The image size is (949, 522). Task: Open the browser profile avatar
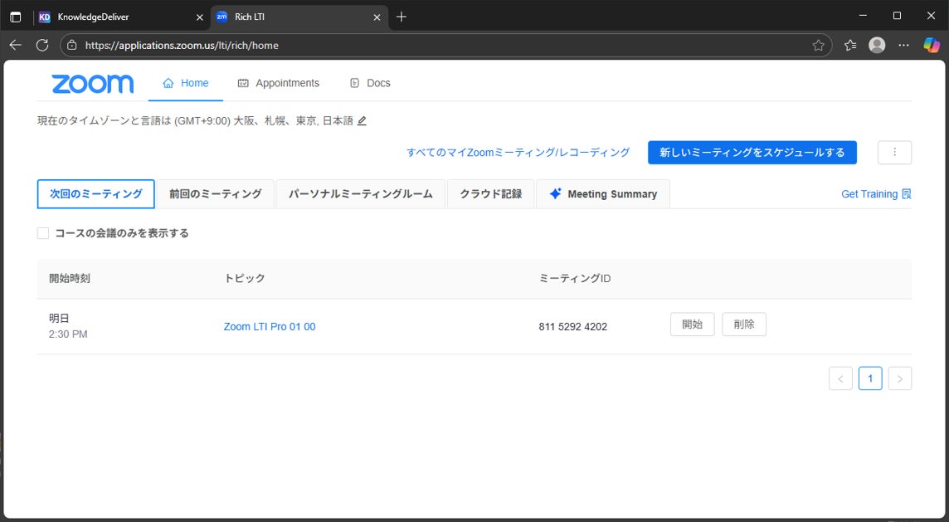[x=877, y=46]
